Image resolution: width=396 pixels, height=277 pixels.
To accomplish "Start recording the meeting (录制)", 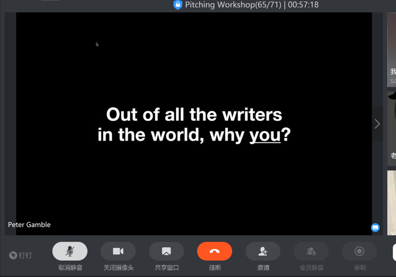I will [x=359, y=251].
